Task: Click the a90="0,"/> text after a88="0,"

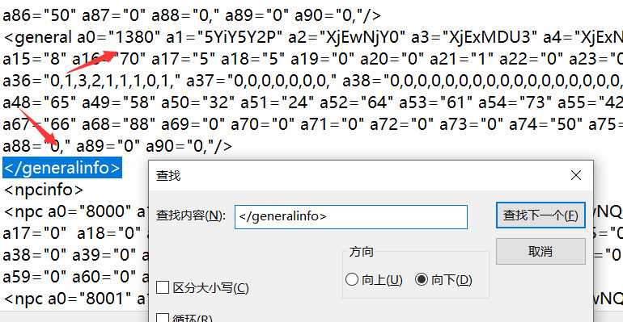Action: pos(189,146)
